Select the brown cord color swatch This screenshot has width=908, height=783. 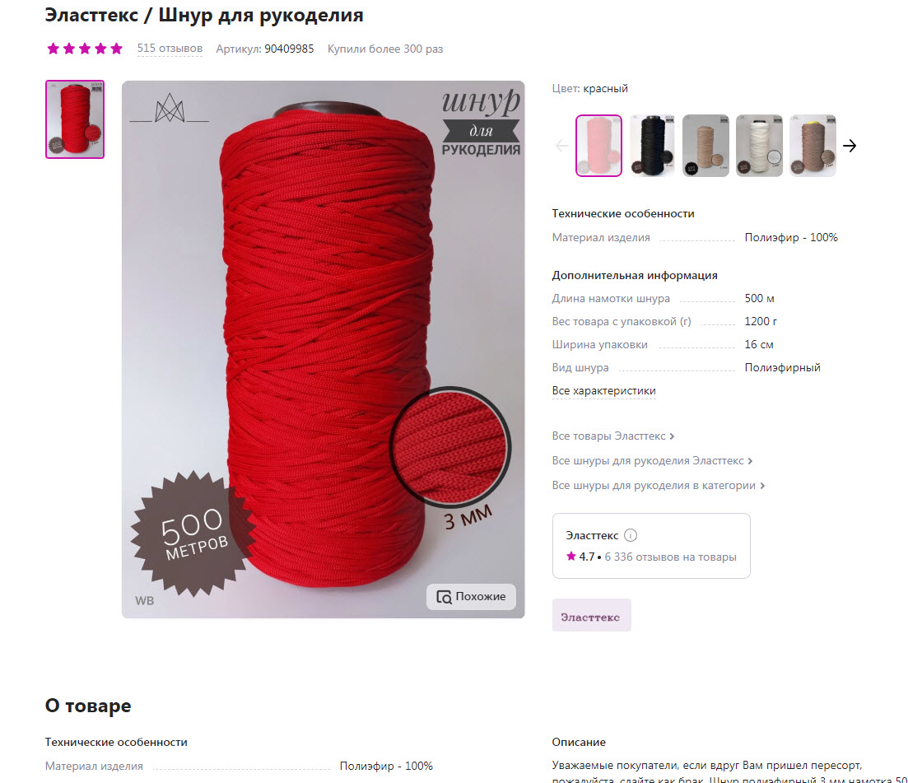pyautogui.click(x=813, y=146)
